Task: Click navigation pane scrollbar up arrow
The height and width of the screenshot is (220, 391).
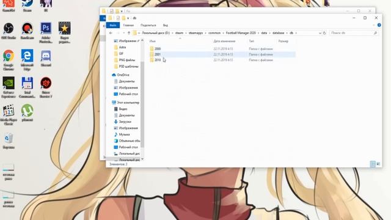Action: [142, 40]
